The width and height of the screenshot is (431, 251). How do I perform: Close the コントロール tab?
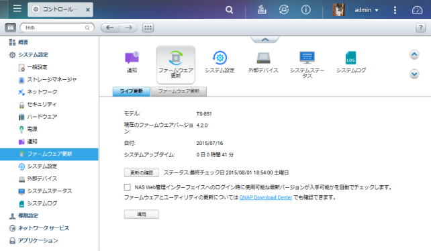point(88,10)
